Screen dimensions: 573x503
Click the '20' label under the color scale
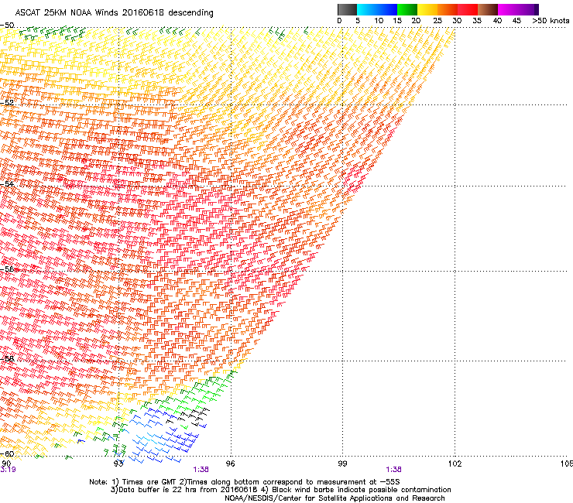417,21
